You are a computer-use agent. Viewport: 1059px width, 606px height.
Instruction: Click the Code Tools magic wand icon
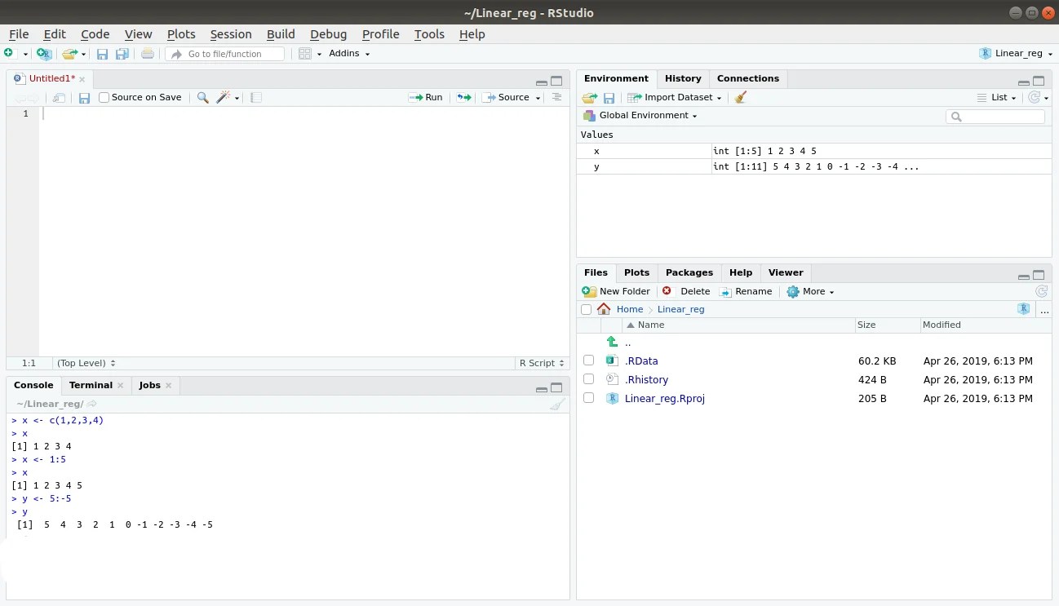click(224, 98)
